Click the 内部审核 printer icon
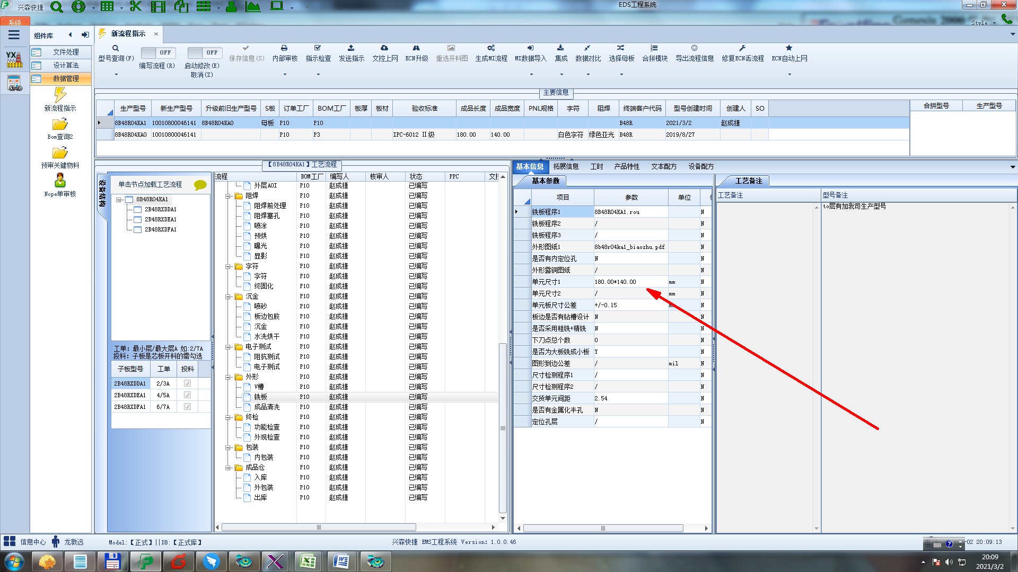Viewport: 1018px width, 572px height. click(x=284, y=48)
